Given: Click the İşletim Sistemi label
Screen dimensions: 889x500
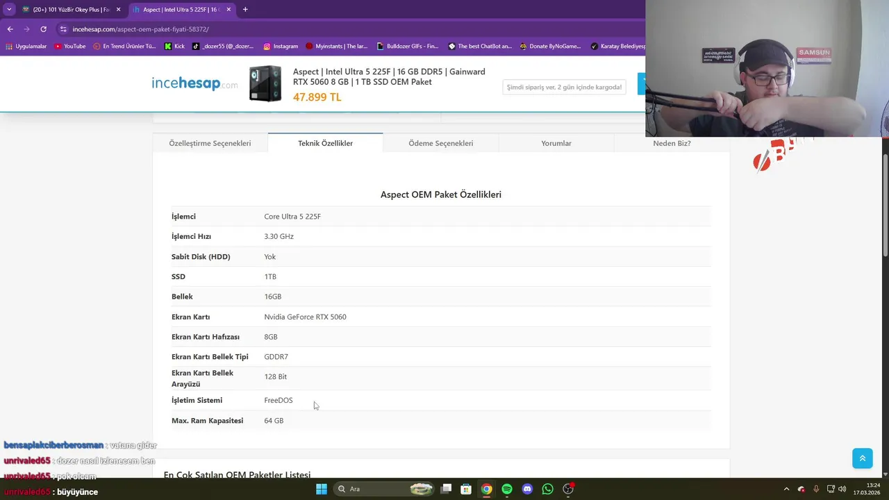Looking at the screenshot, I should [197, 400].
